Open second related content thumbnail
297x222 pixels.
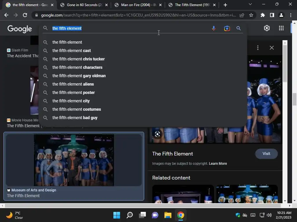[x=247, y=194]
